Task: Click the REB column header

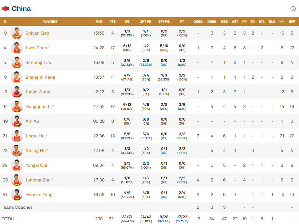Action: pos(224,21)
